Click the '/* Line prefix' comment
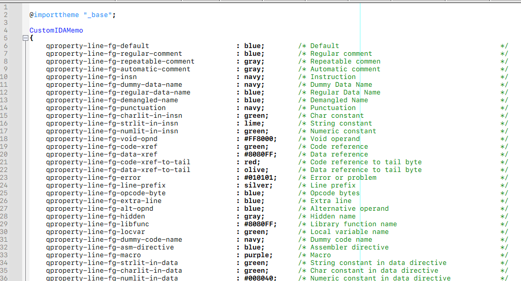This screenshot has height=281, width=521. [x=327, y=185]
